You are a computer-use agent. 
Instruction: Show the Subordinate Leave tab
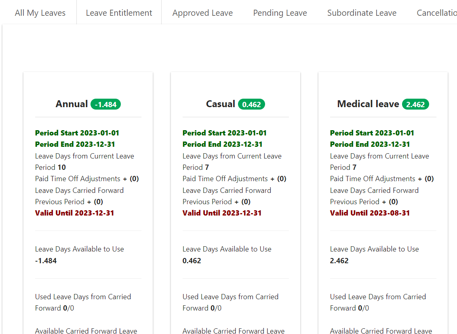(x=362, y=13)
